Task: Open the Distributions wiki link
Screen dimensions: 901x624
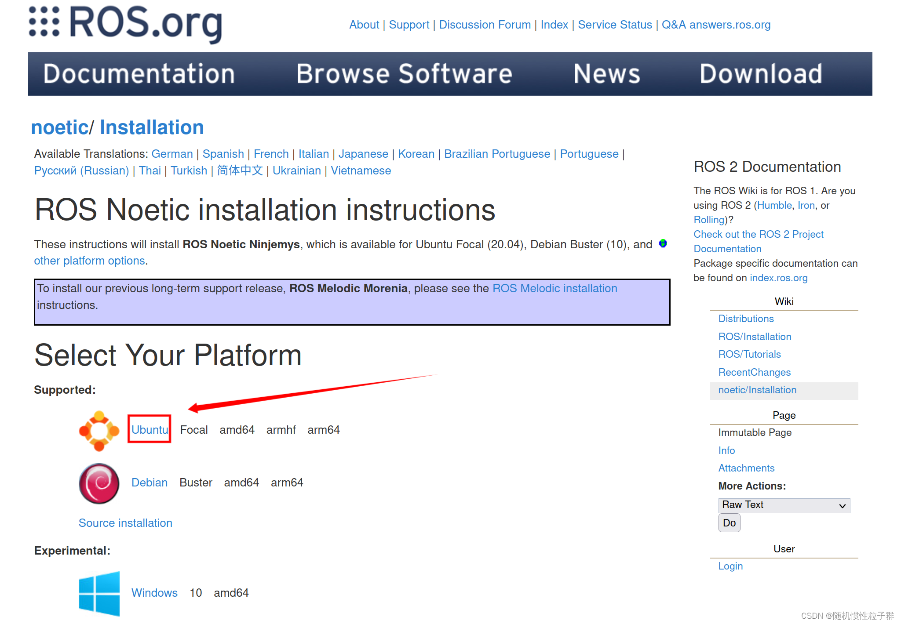Action: point(746,319)
